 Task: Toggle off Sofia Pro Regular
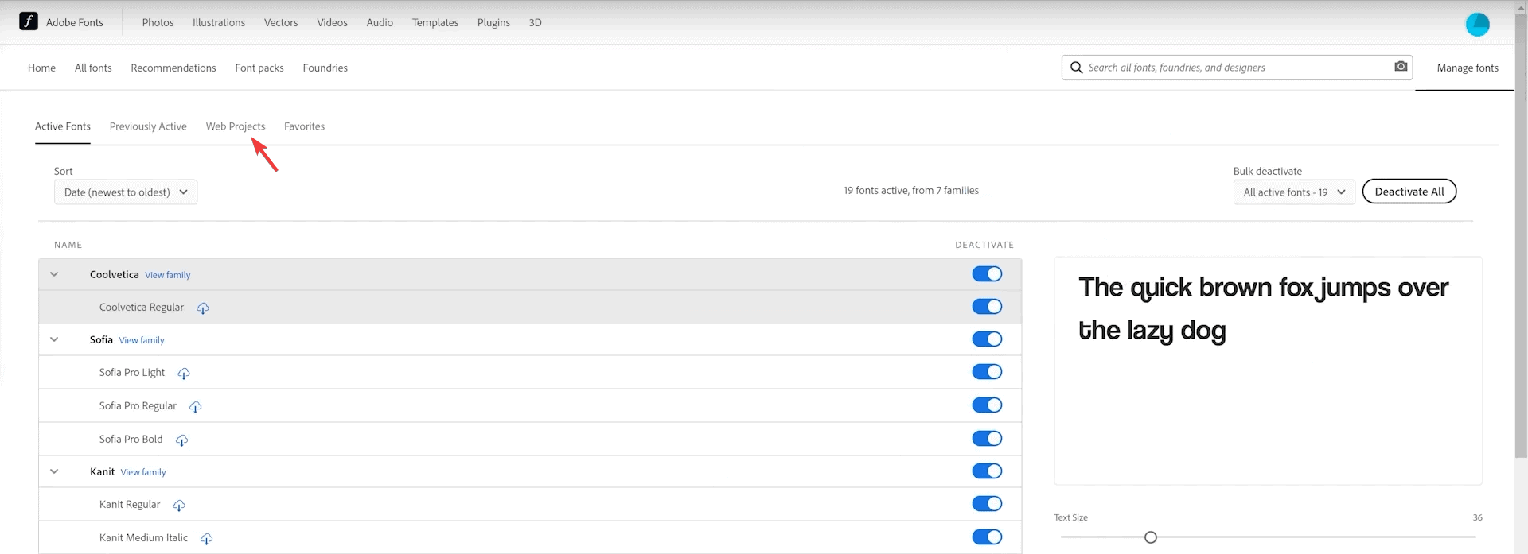click(987, 405)
